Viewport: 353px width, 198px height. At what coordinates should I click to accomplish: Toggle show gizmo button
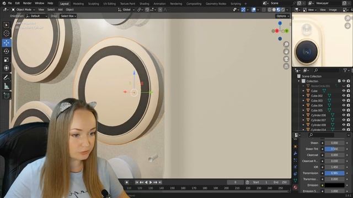coord(243,10)
